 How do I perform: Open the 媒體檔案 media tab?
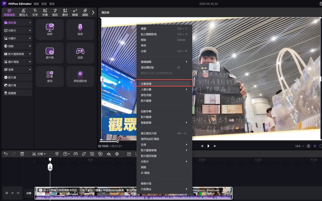9,13
